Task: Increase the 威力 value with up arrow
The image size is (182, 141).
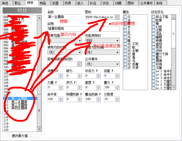Action: click(x=80, y=75)
